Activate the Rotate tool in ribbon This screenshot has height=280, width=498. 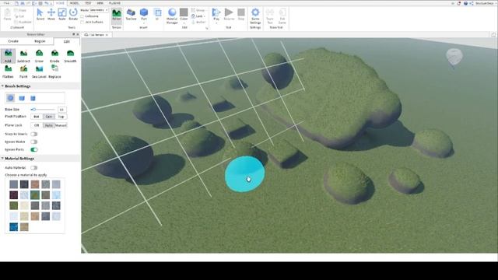(73, 14)
